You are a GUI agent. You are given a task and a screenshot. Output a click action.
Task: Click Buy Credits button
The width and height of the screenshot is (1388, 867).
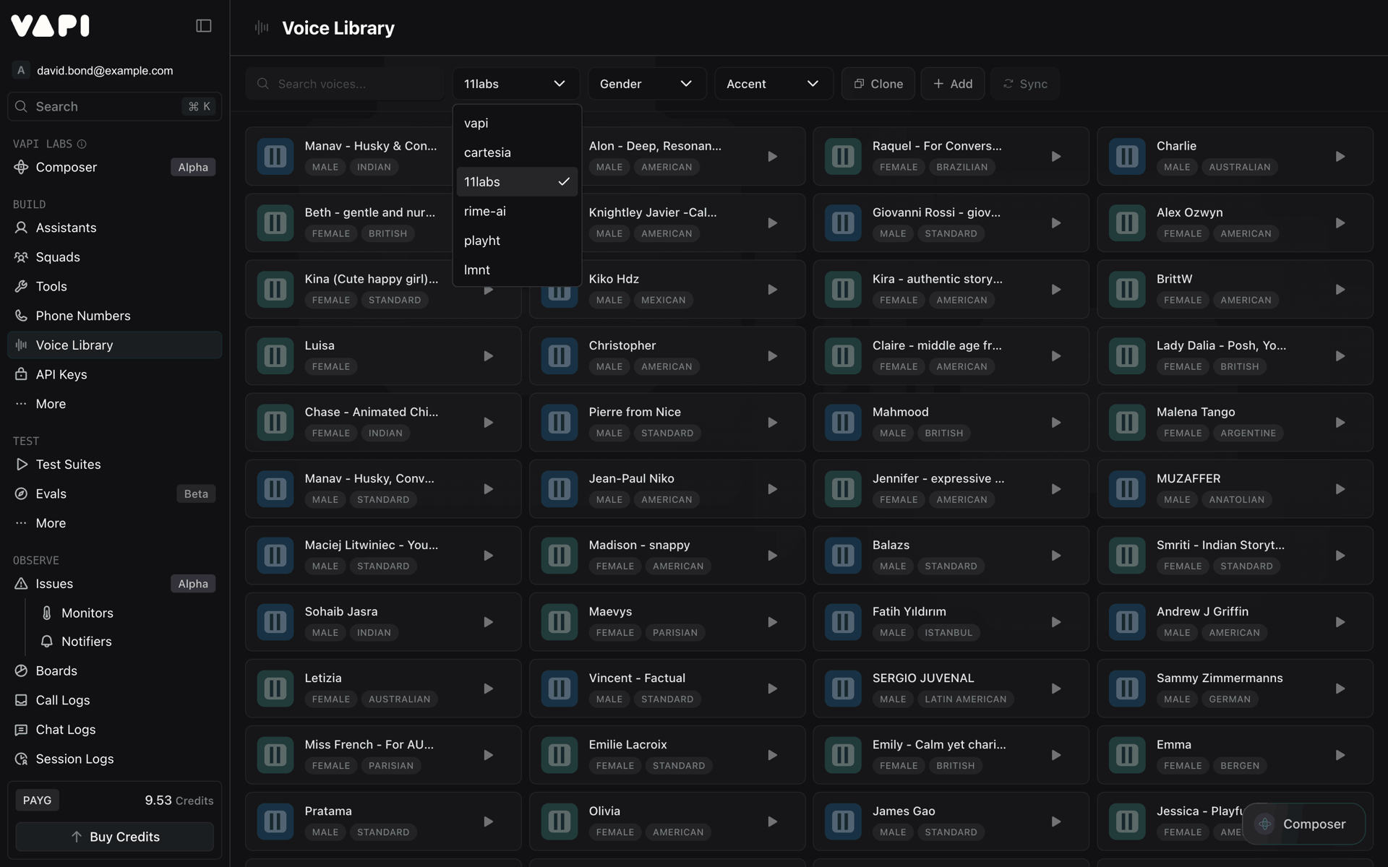click(115, 837)
